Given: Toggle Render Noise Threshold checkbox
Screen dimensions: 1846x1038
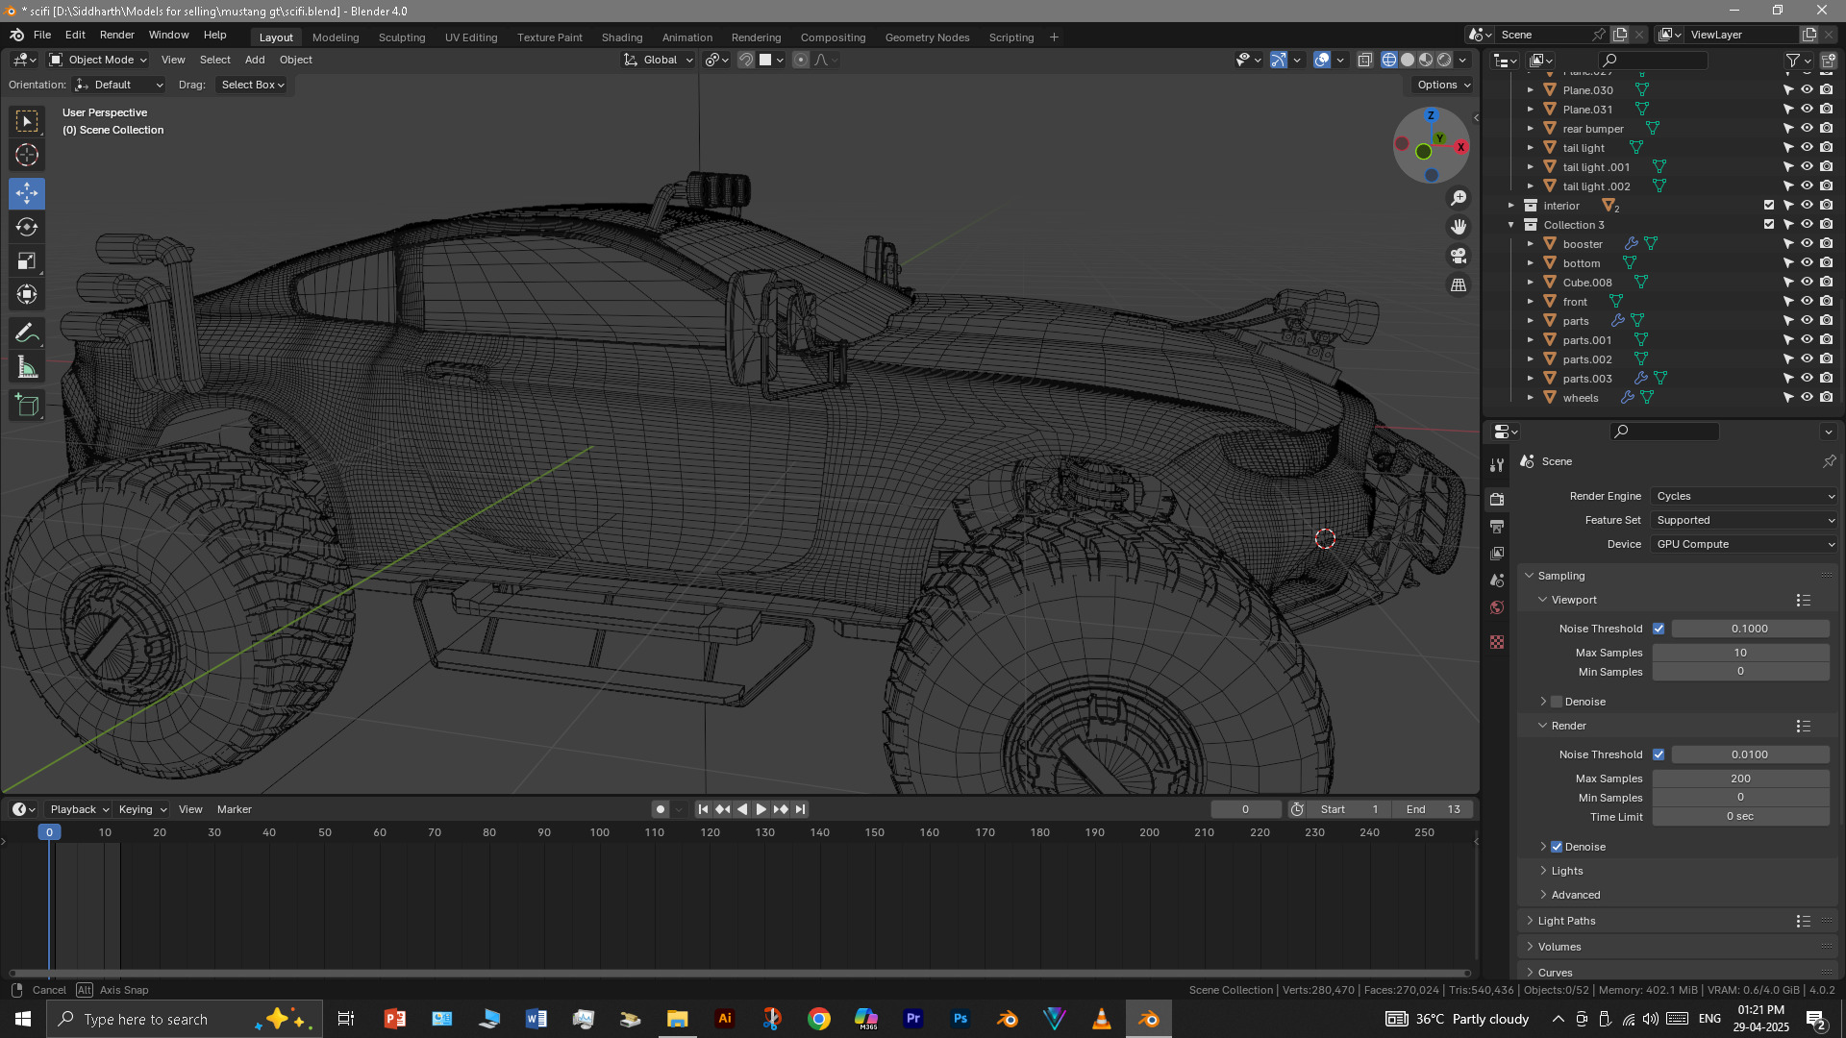Looking at the screenshot, I should 1659,754.
